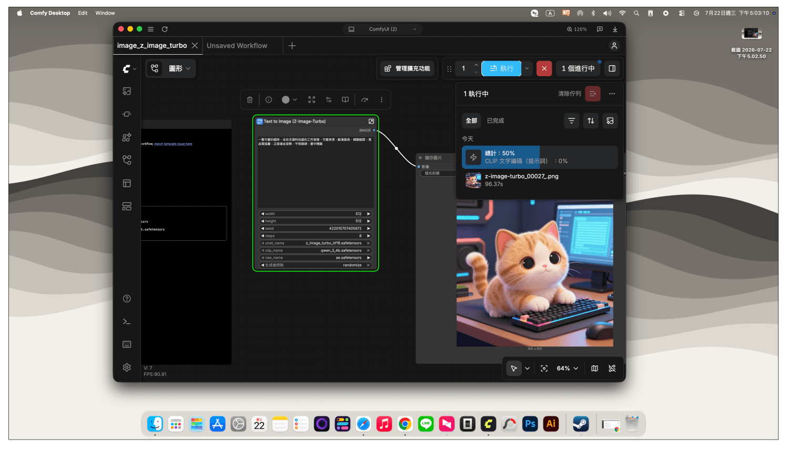Open the ComfyUI (2) window selector dropdown
Image resolution: width=789 pixels, height=449 pixels.
tap(382, 29)
